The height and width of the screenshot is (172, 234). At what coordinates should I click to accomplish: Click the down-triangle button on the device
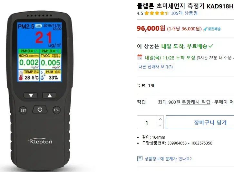point(31,95)
